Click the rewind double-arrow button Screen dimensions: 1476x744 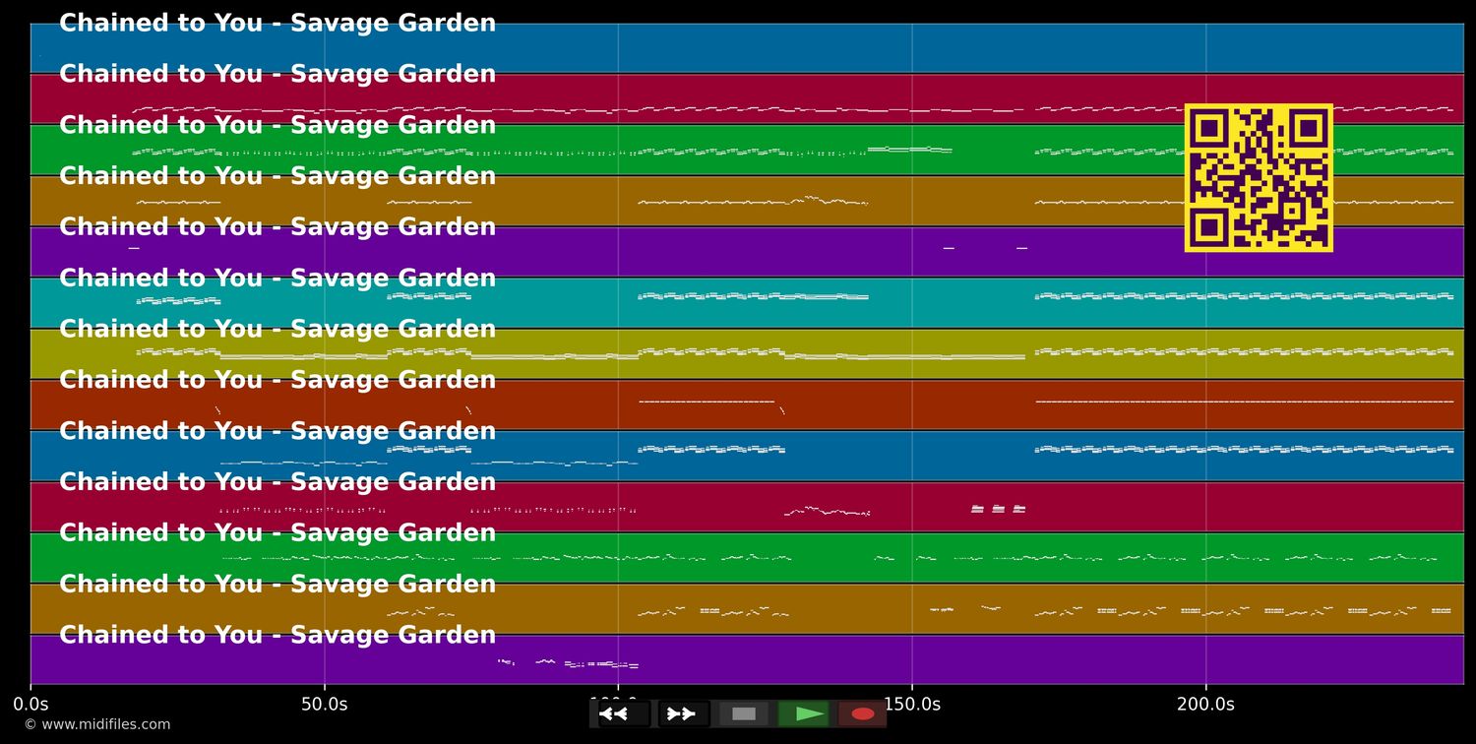(x=624, y=713)
